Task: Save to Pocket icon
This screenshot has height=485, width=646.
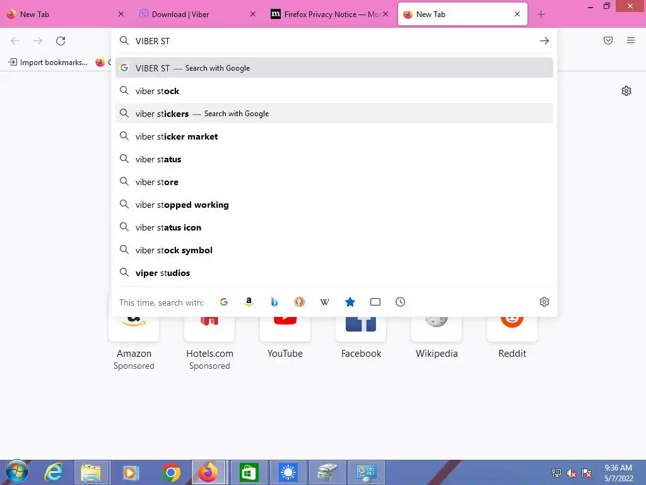Action: click(608, 40)
